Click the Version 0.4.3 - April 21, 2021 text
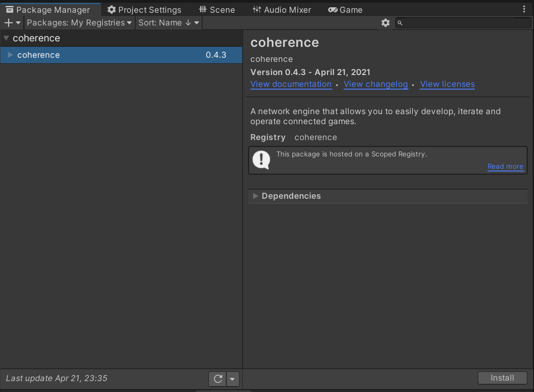The height and width of the screenshot is (392, 534). [310, 72]
